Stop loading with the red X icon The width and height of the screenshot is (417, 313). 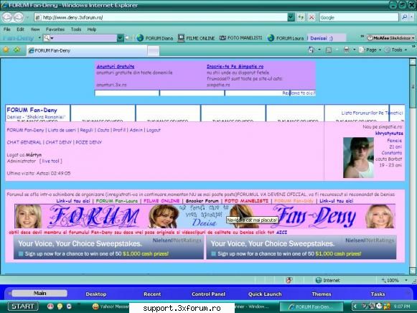pos(311,17)
